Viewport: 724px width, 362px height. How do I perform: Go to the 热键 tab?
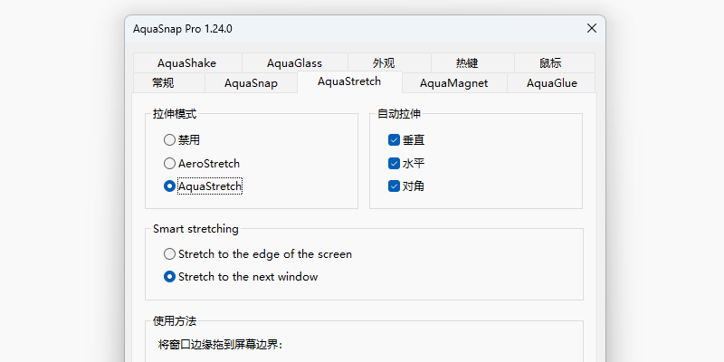tap(467, 63)
